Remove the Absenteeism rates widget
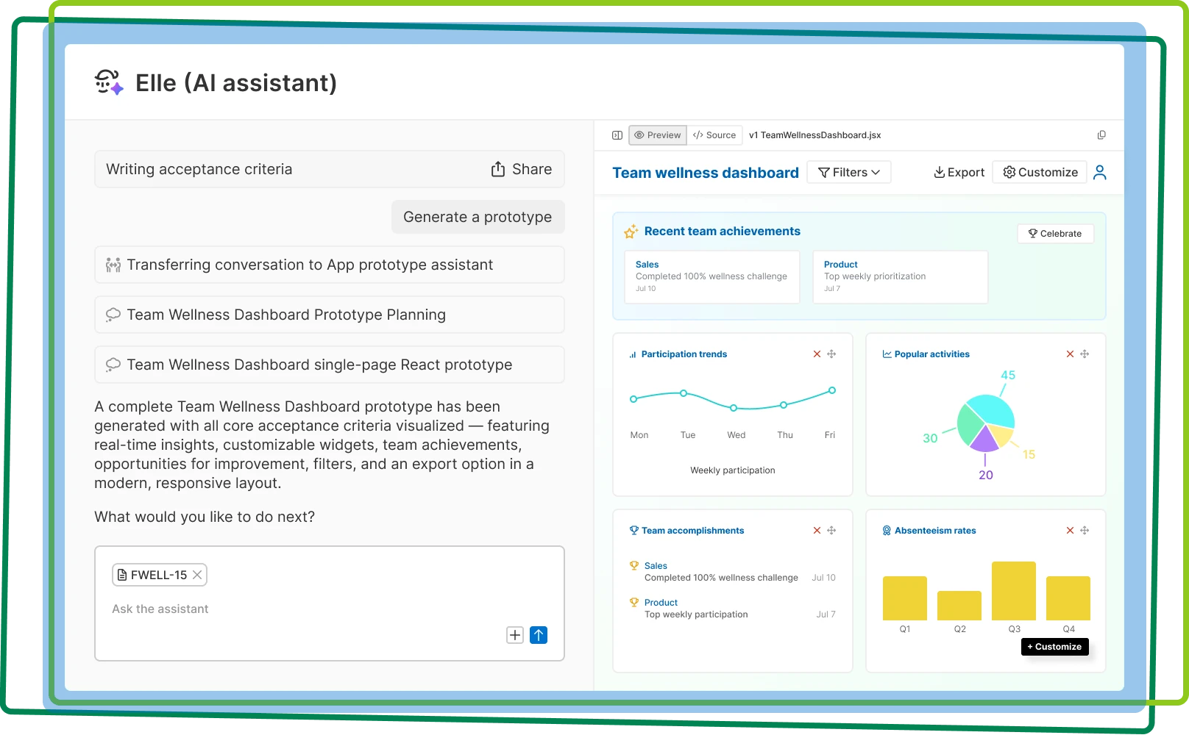This screenshot has width=1189, height=735. [x=1071, y=530]
